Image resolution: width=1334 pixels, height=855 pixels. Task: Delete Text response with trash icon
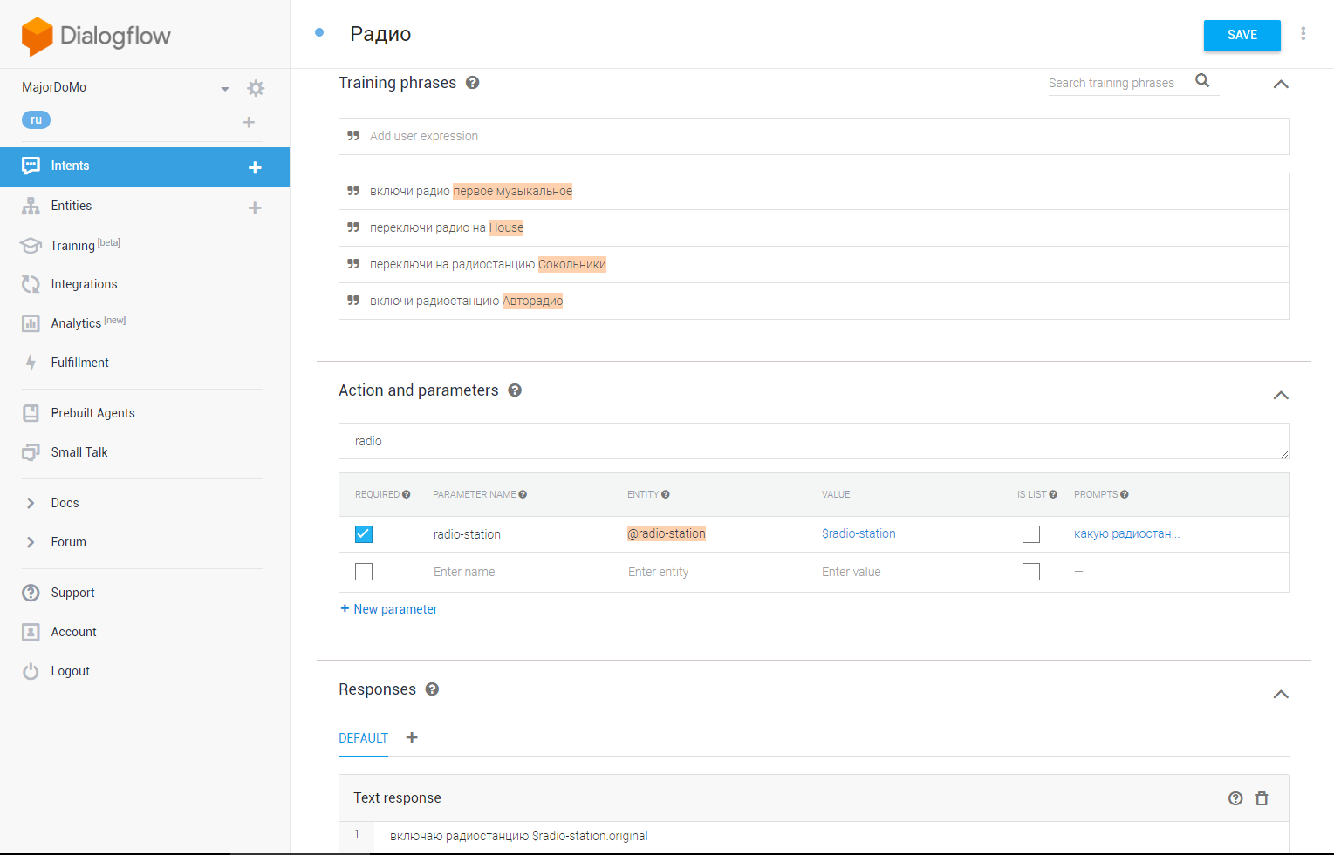(1262, 798)
